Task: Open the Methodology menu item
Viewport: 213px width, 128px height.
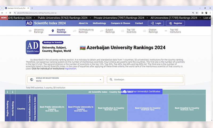Action: (x=99, y=23)
